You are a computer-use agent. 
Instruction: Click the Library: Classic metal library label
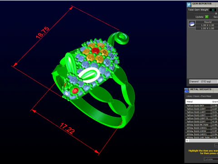tap(199, 96)
